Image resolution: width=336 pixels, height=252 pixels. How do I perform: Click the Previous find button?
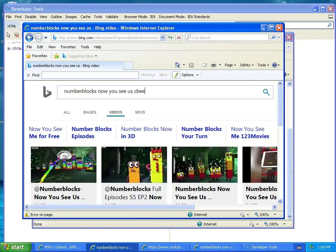point(148,75)
